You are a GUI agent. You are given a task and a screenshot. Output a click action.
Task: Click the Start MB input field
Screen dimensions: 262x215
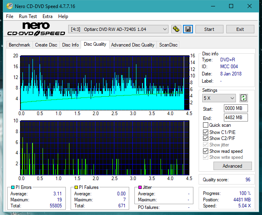pos(236,108)
